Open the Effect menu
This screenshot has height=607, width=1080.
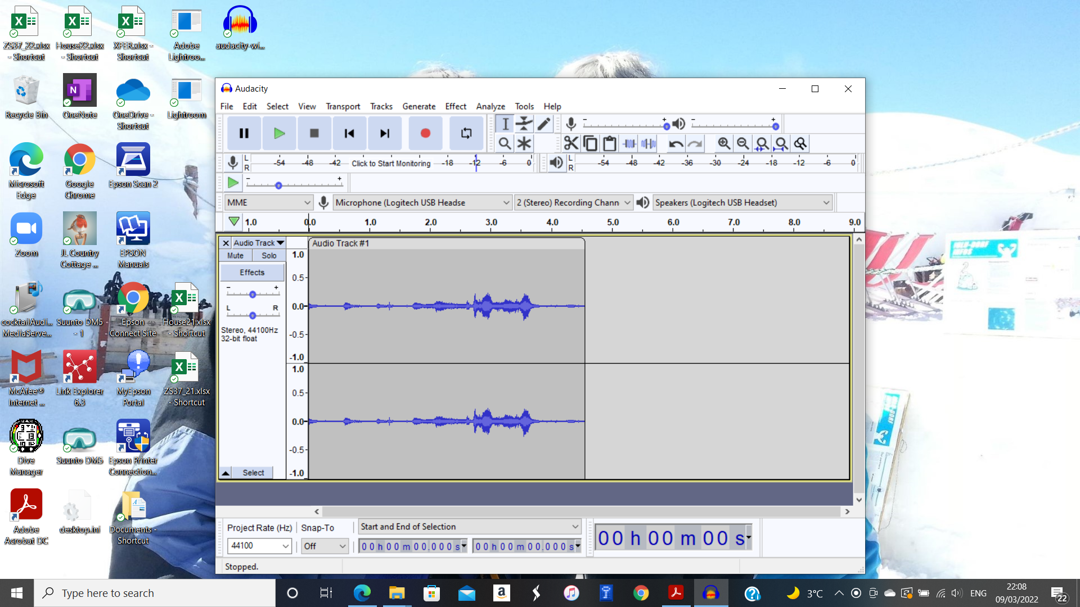pyautogui.click(x=455, y=106)
